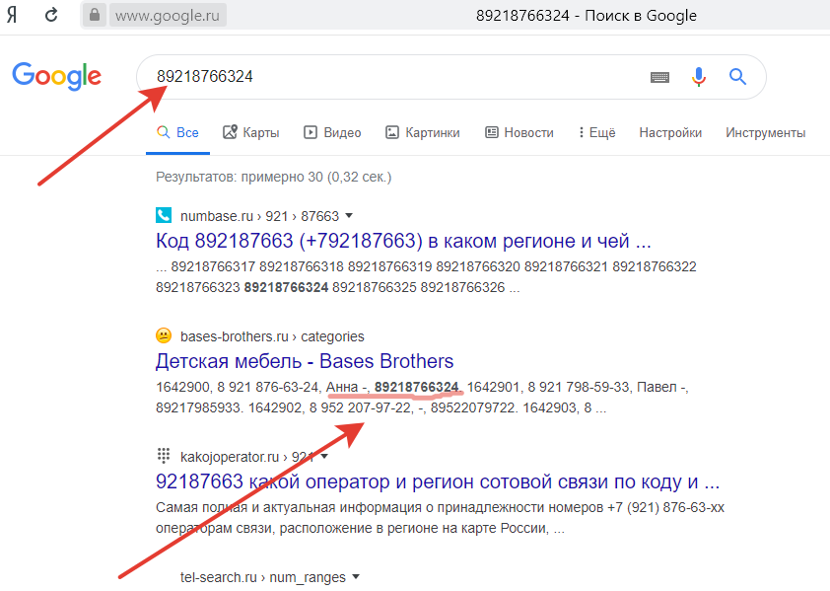Viewport: 830px width, 591px height.
Task: Click the bold 89218766324 in numbase snippet
Action: pyautogui.click(x=286, y=288)
